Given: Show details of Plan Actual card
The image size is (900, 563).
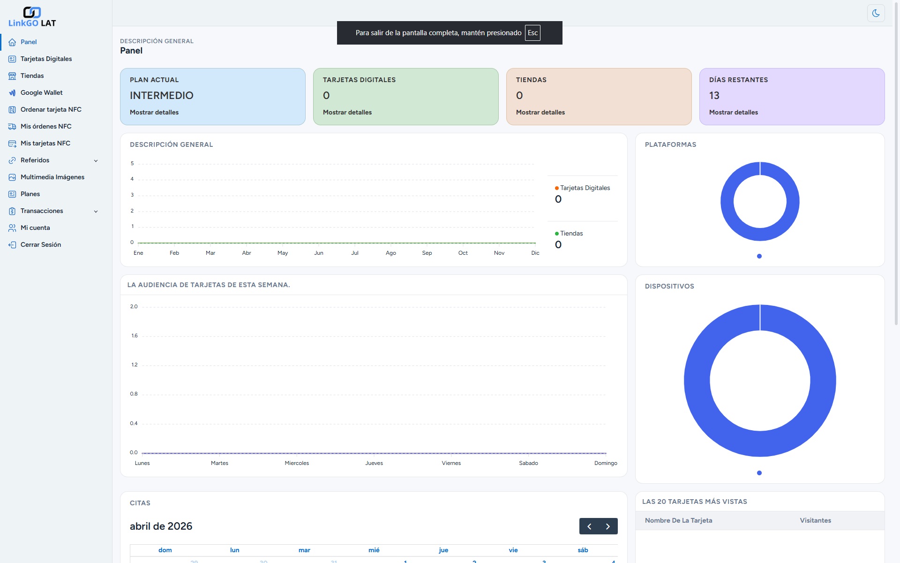Looking at the screenshot, I should pyautogui.click(x=154, y=113).
